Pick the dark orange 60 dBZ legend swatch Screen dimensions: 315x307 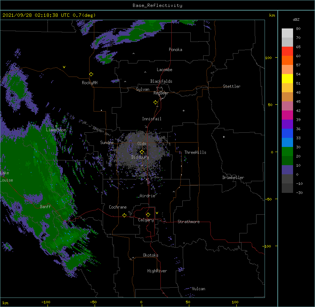287,60
